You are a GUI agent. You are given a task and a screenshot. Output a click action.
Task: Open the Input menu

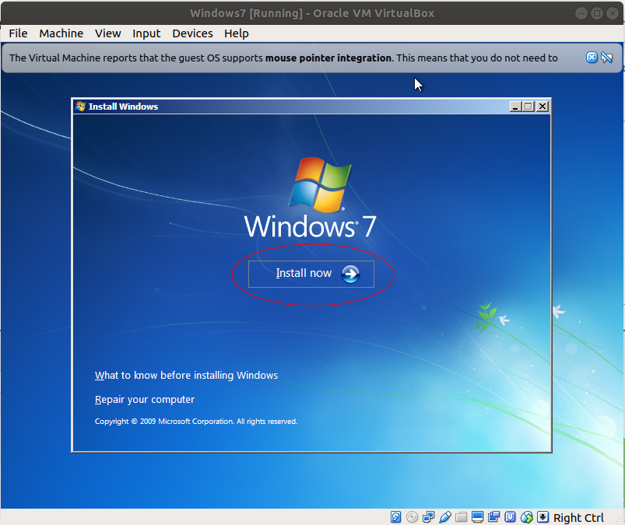coord(146,33)
